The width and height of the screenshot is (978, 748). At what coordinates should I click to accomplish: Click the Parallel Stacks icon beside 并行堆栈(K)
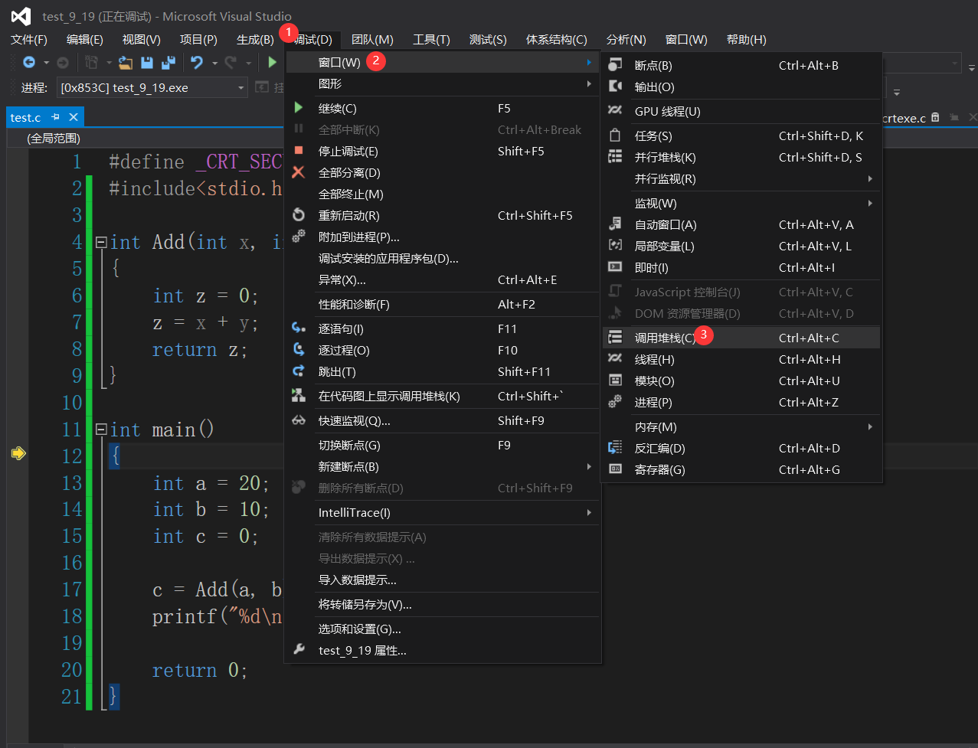(x=615, y=157)
